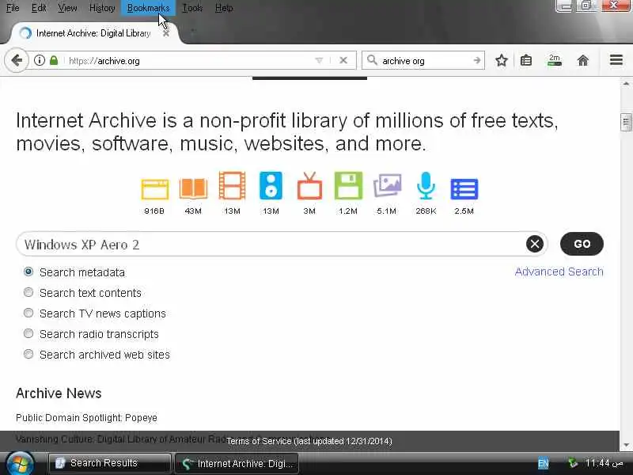Screen dimensions: 633x475
Task: Select Search archived web sites option
Action: pos(28,354)
